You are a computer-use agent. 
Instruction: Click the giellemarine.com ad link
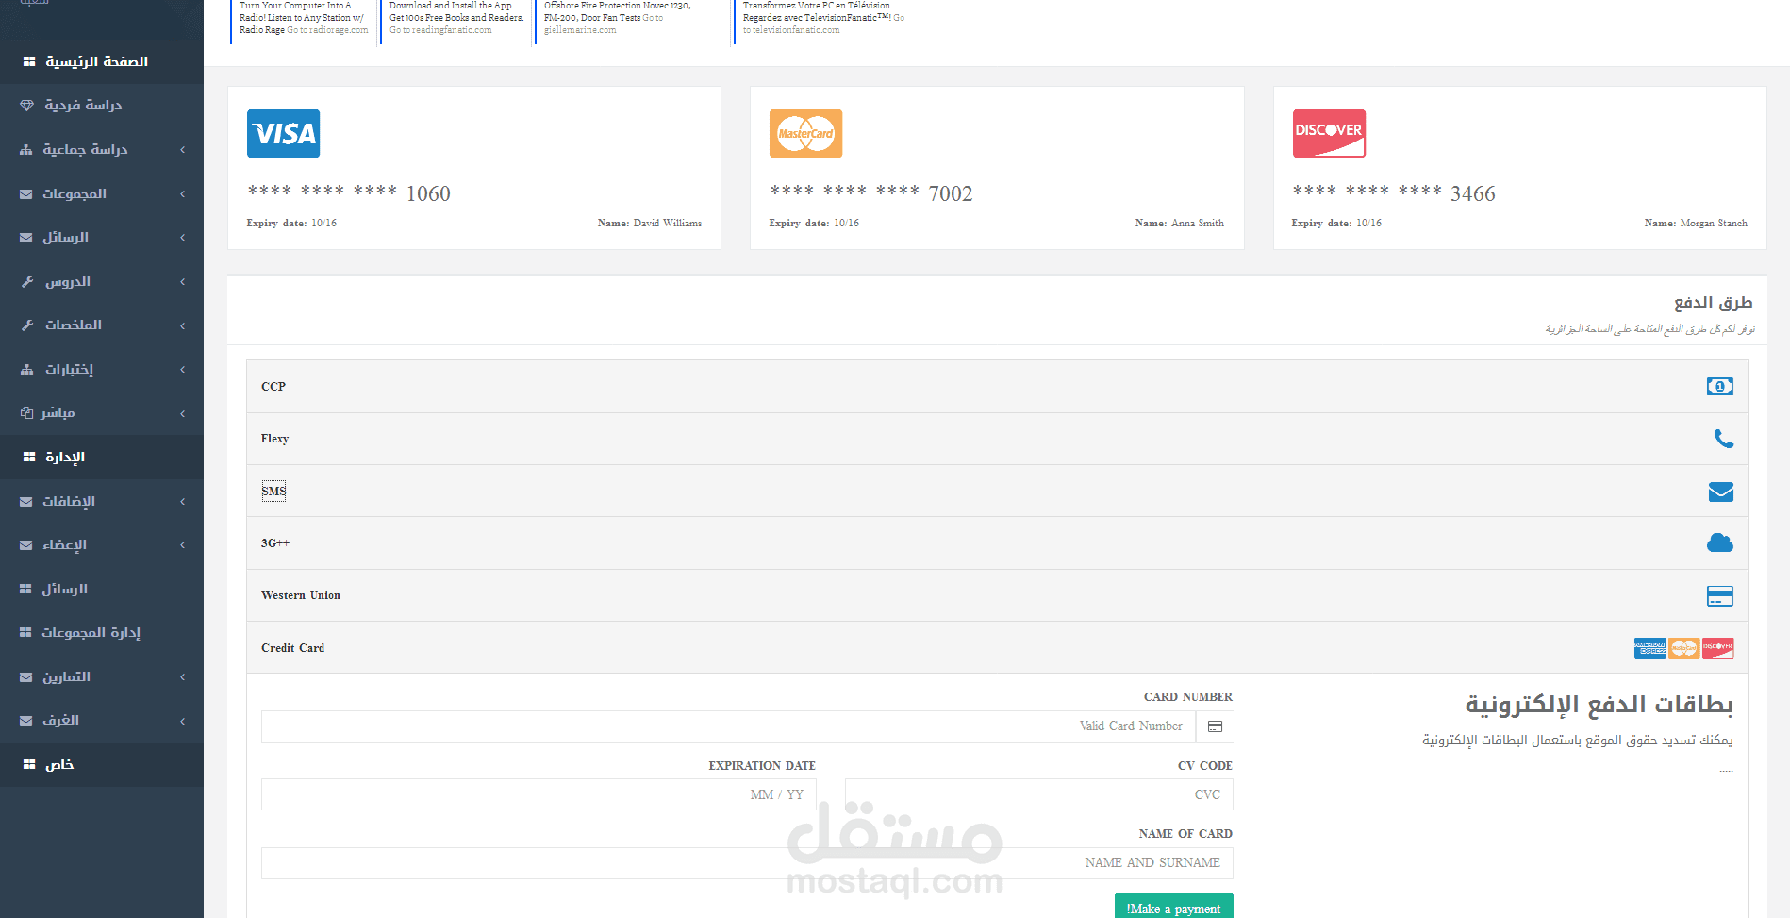[580, 30]
